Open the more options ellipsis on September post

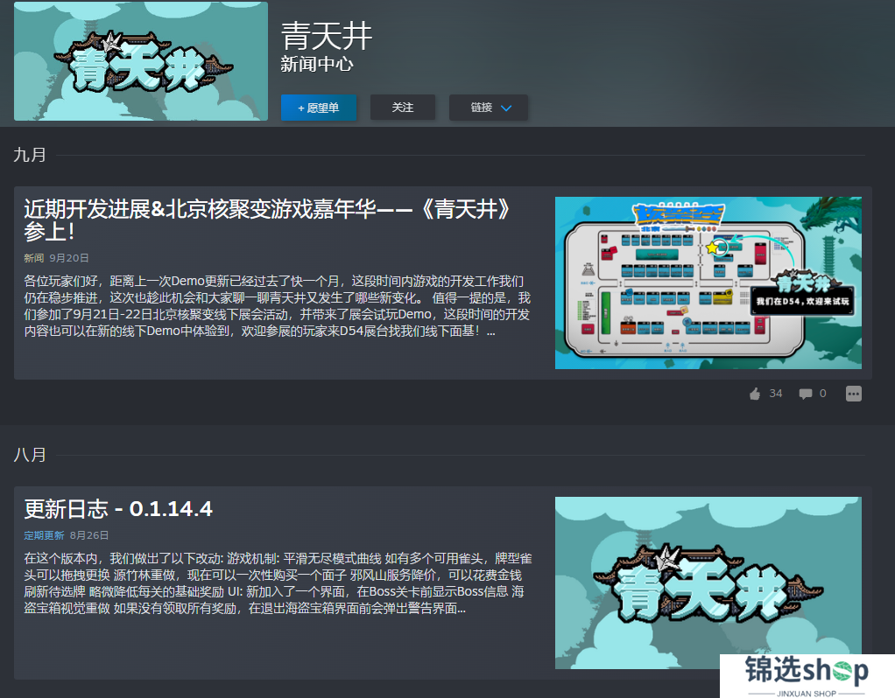[853, 394]
